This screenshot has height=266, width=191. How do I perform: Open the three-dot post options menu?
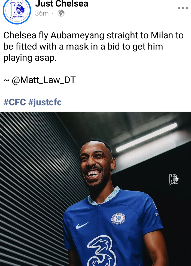tap(183, 8)
